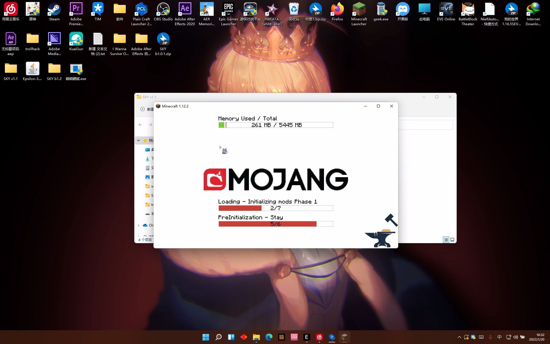
Task: Click the PreInitialization 5/6 progress bar
Action: (x=276, y=224)
